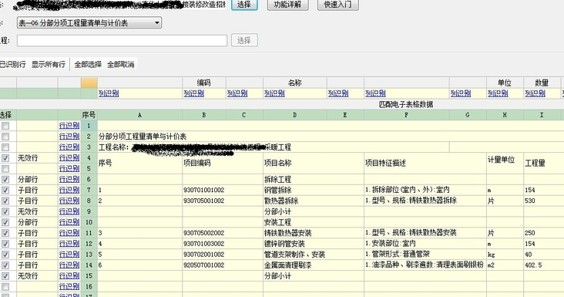Click the 选择 button beside the file path

[x=244, y=5]
